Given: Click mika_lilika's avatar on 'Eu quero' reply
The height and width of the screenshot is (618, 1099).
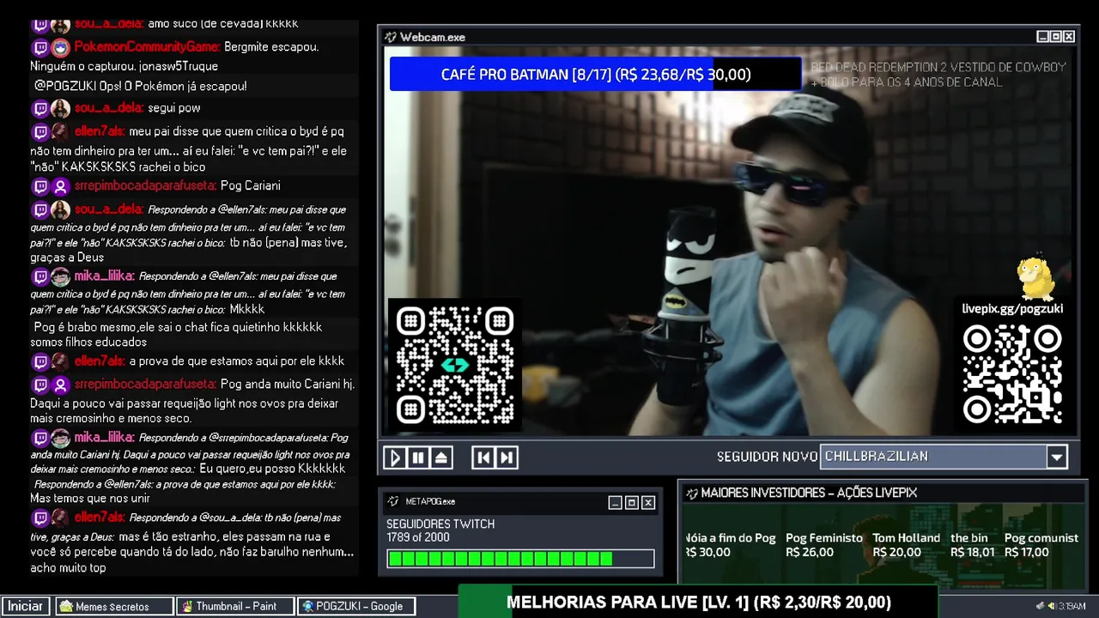Looking at the screenshot, I should click(60, 438).
